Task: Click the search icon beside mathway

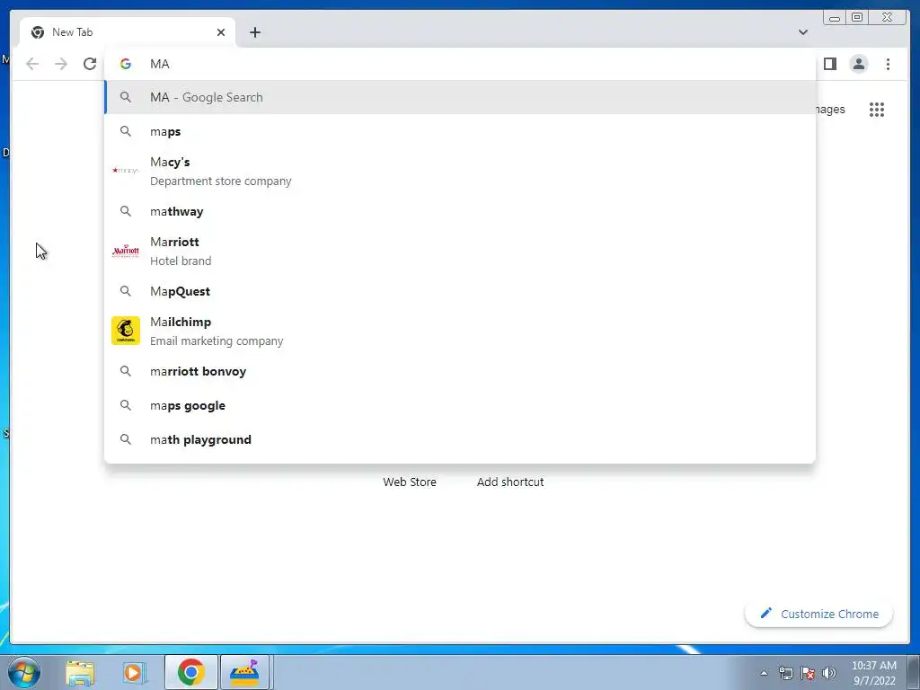Action: click(126, 211)
